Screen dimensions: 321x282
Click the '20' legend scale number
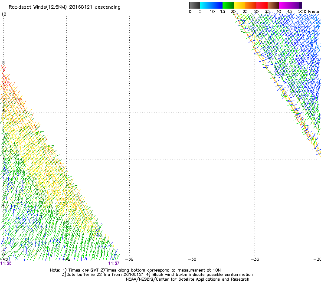coord(233,12)
